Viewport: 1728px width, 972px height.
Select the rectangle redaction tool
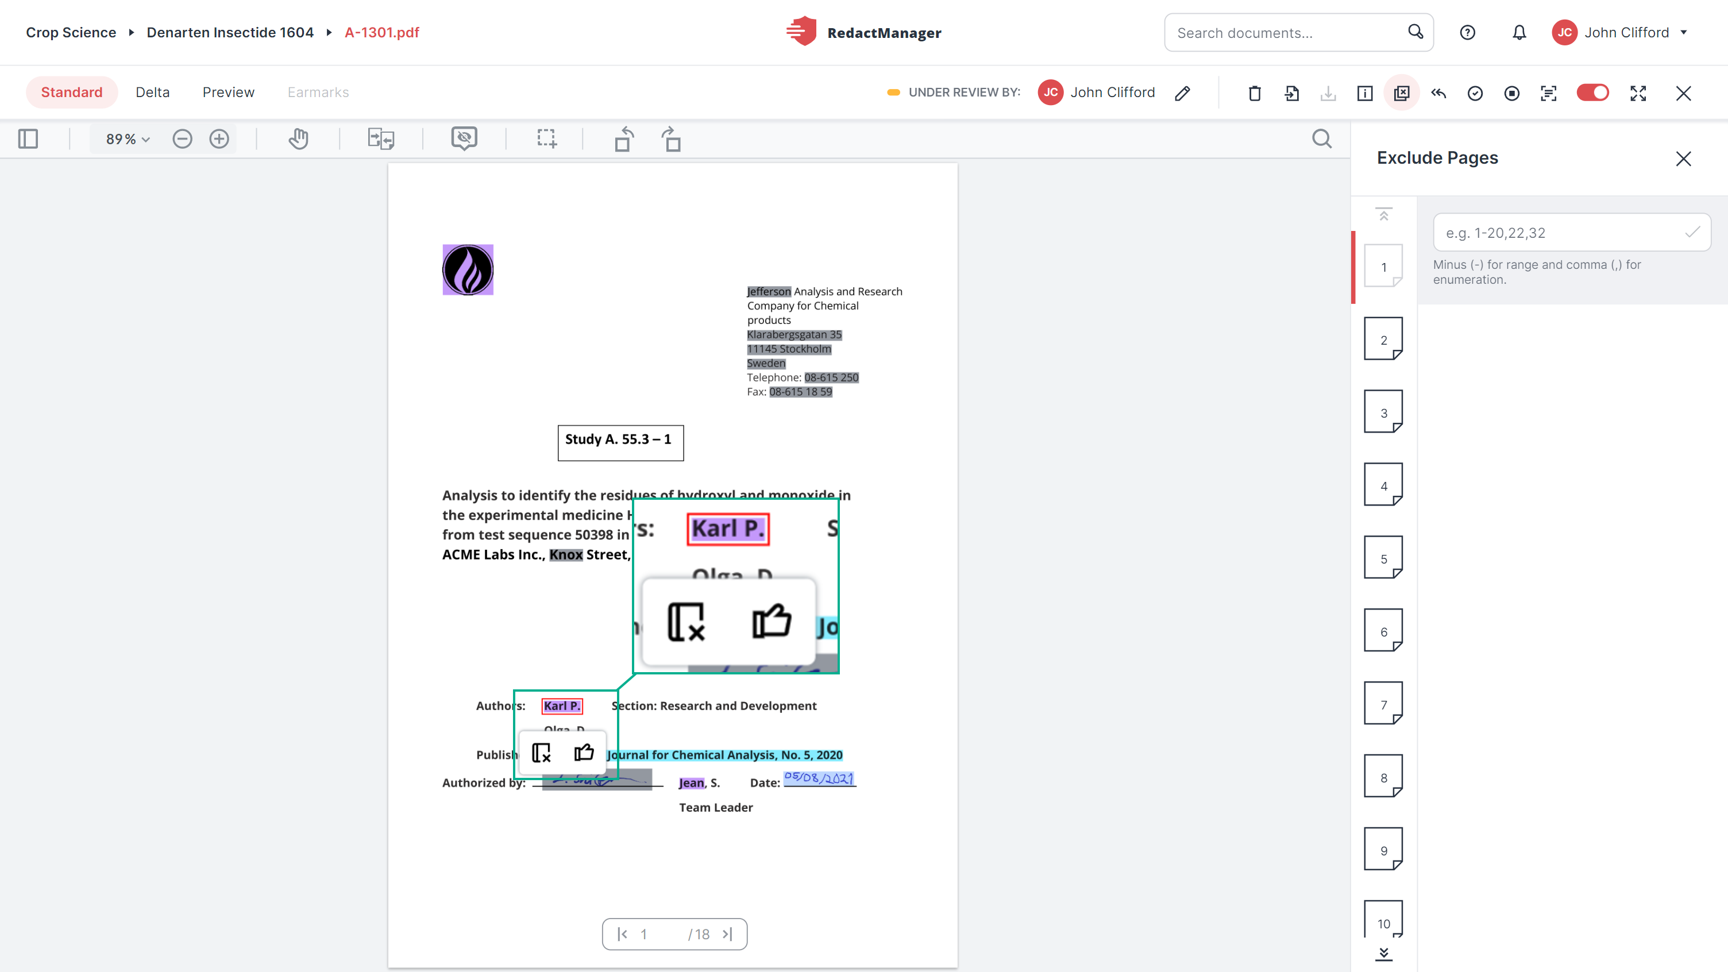pyautogui.click(x=547, y=139)
